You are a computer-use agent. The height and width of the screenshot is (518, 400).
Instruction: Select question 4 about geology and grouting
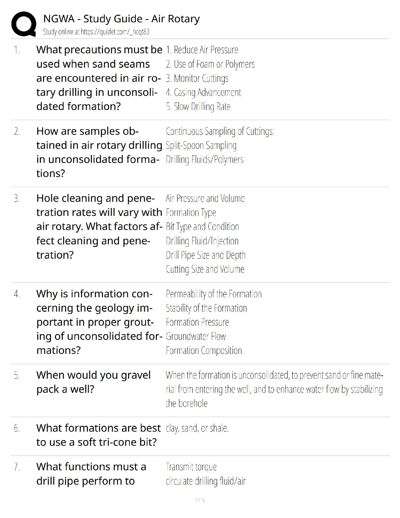click(99, 322)
